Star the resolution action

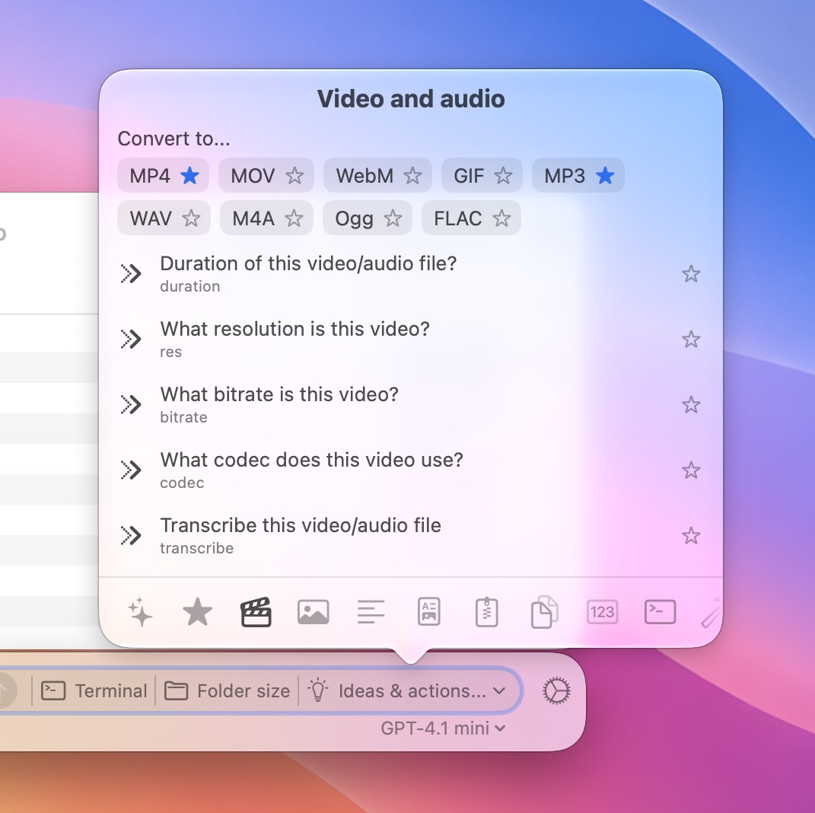[691, 340]
